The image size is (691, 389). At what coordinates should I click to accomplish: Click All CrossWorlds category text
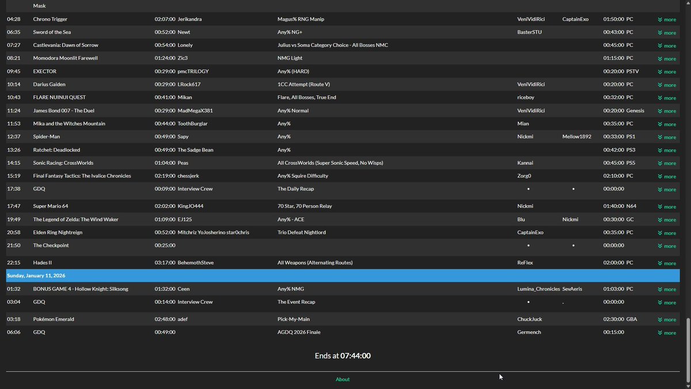[x=330, y=163]
